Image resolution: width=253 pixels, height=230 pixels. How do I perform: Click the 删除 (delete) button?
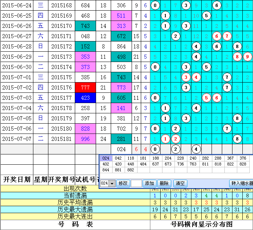pos(165,183)
